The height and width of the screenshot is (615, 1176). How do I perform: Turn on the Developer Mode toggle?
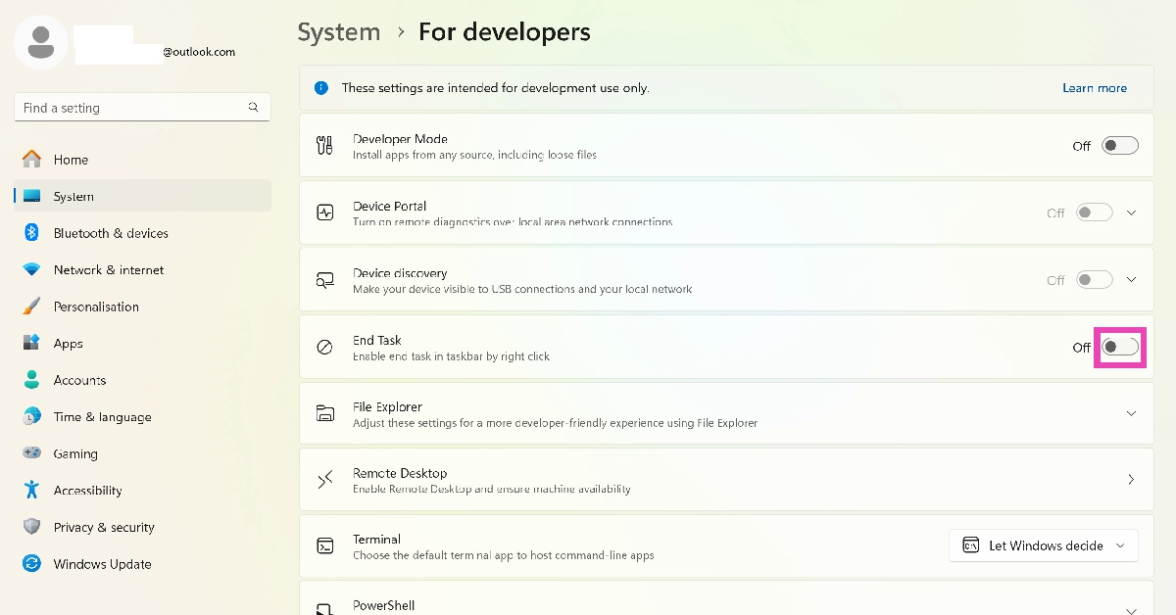[1119, 146]
